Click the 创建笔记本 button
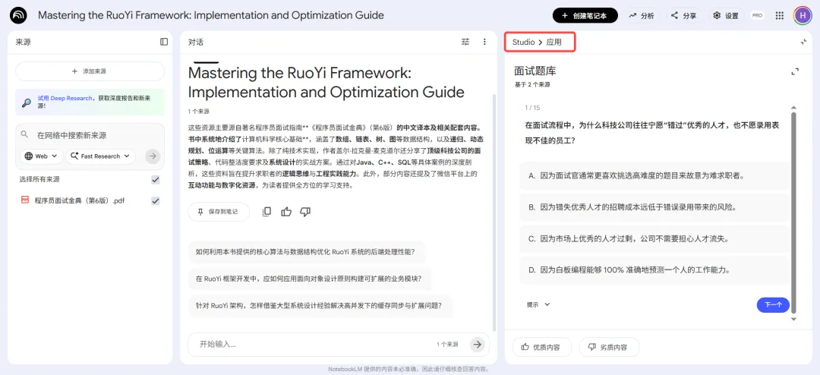 (x=585, y=16)
